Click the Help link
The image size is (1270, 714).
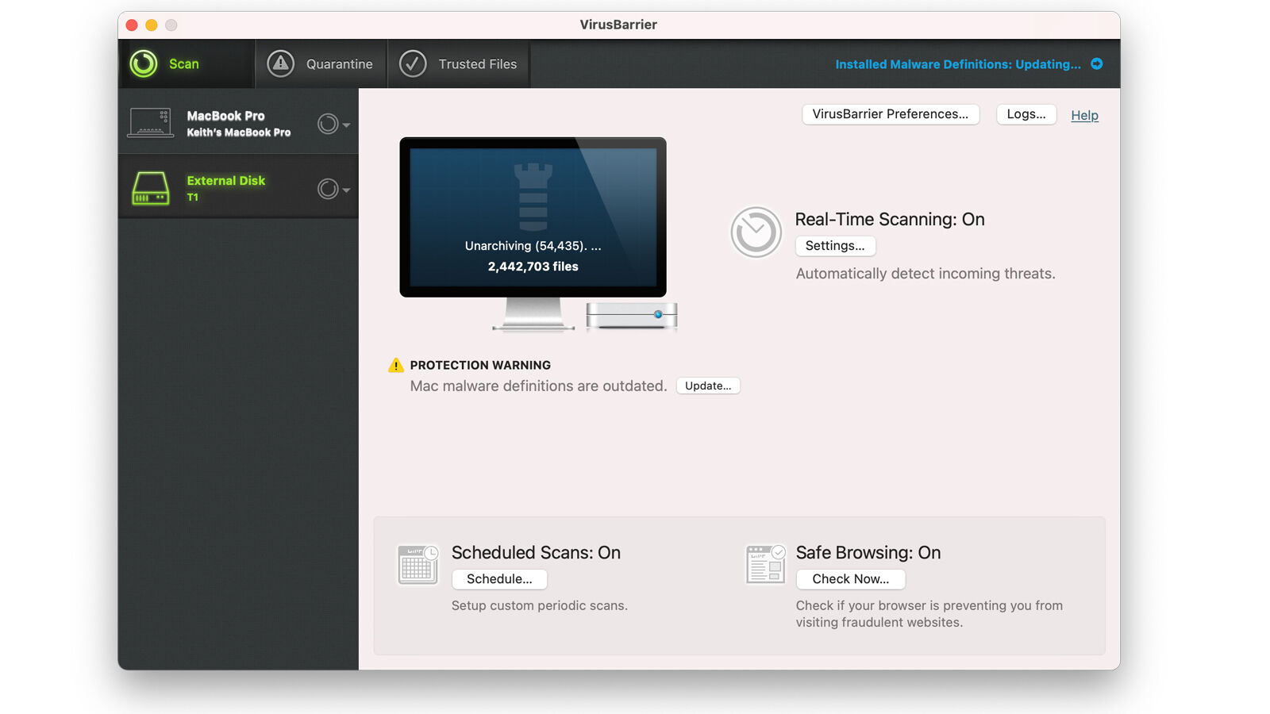point(1084,115)
